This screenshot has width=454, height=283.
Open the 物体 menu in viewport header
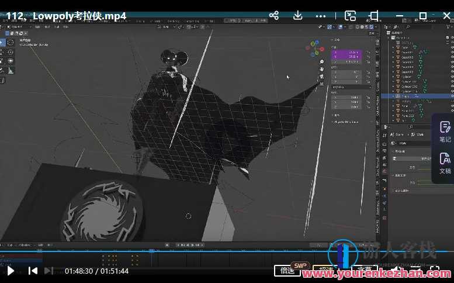pos(65,27)
